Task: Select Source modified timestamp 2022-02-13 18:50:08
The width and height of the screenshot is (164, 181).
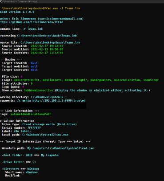Action: 47,49
